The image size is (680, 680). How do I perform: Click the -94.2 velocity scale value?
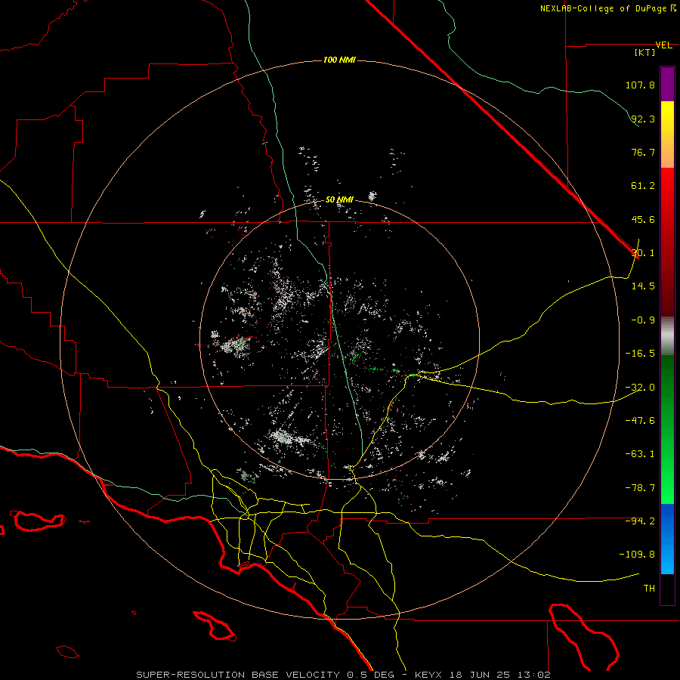point(640,521)
